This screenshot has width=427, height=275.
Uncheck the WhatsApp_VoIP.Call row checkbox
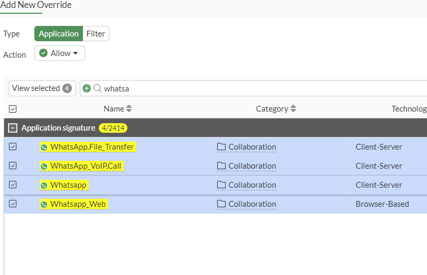(x=13, y=166)
